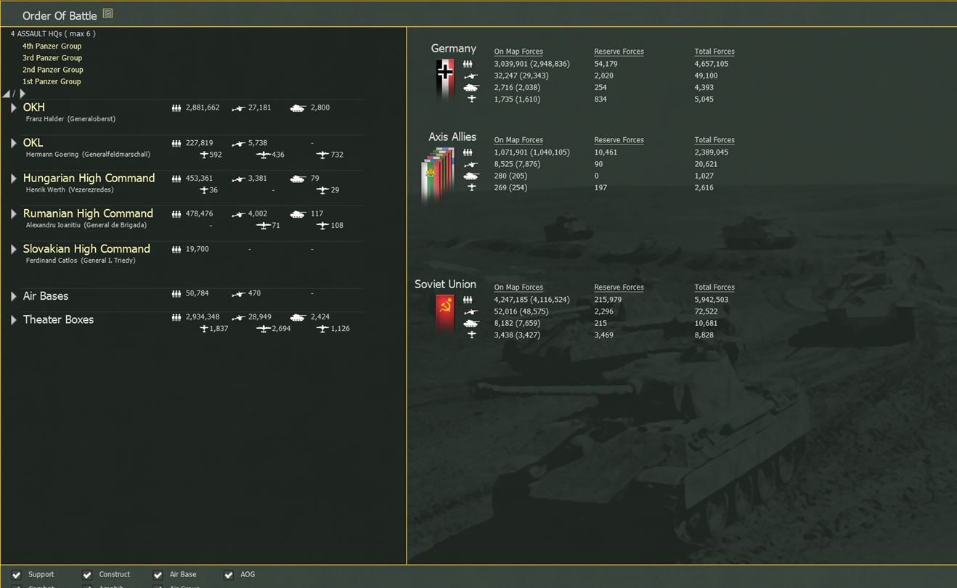Click the collapse-all triangle above OKH

pos(7,94)
